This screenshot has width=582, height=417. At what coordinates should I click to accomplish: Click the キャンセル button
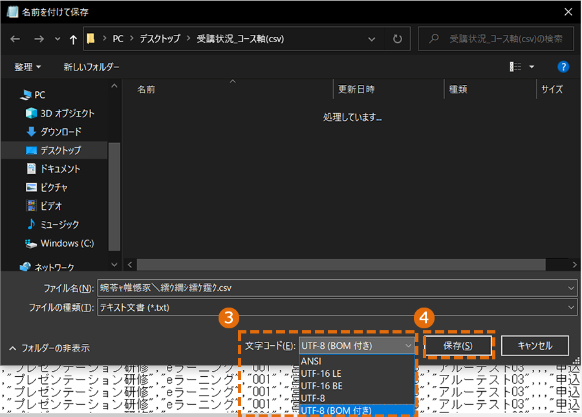pyautogui.click(x=535, y=346)
